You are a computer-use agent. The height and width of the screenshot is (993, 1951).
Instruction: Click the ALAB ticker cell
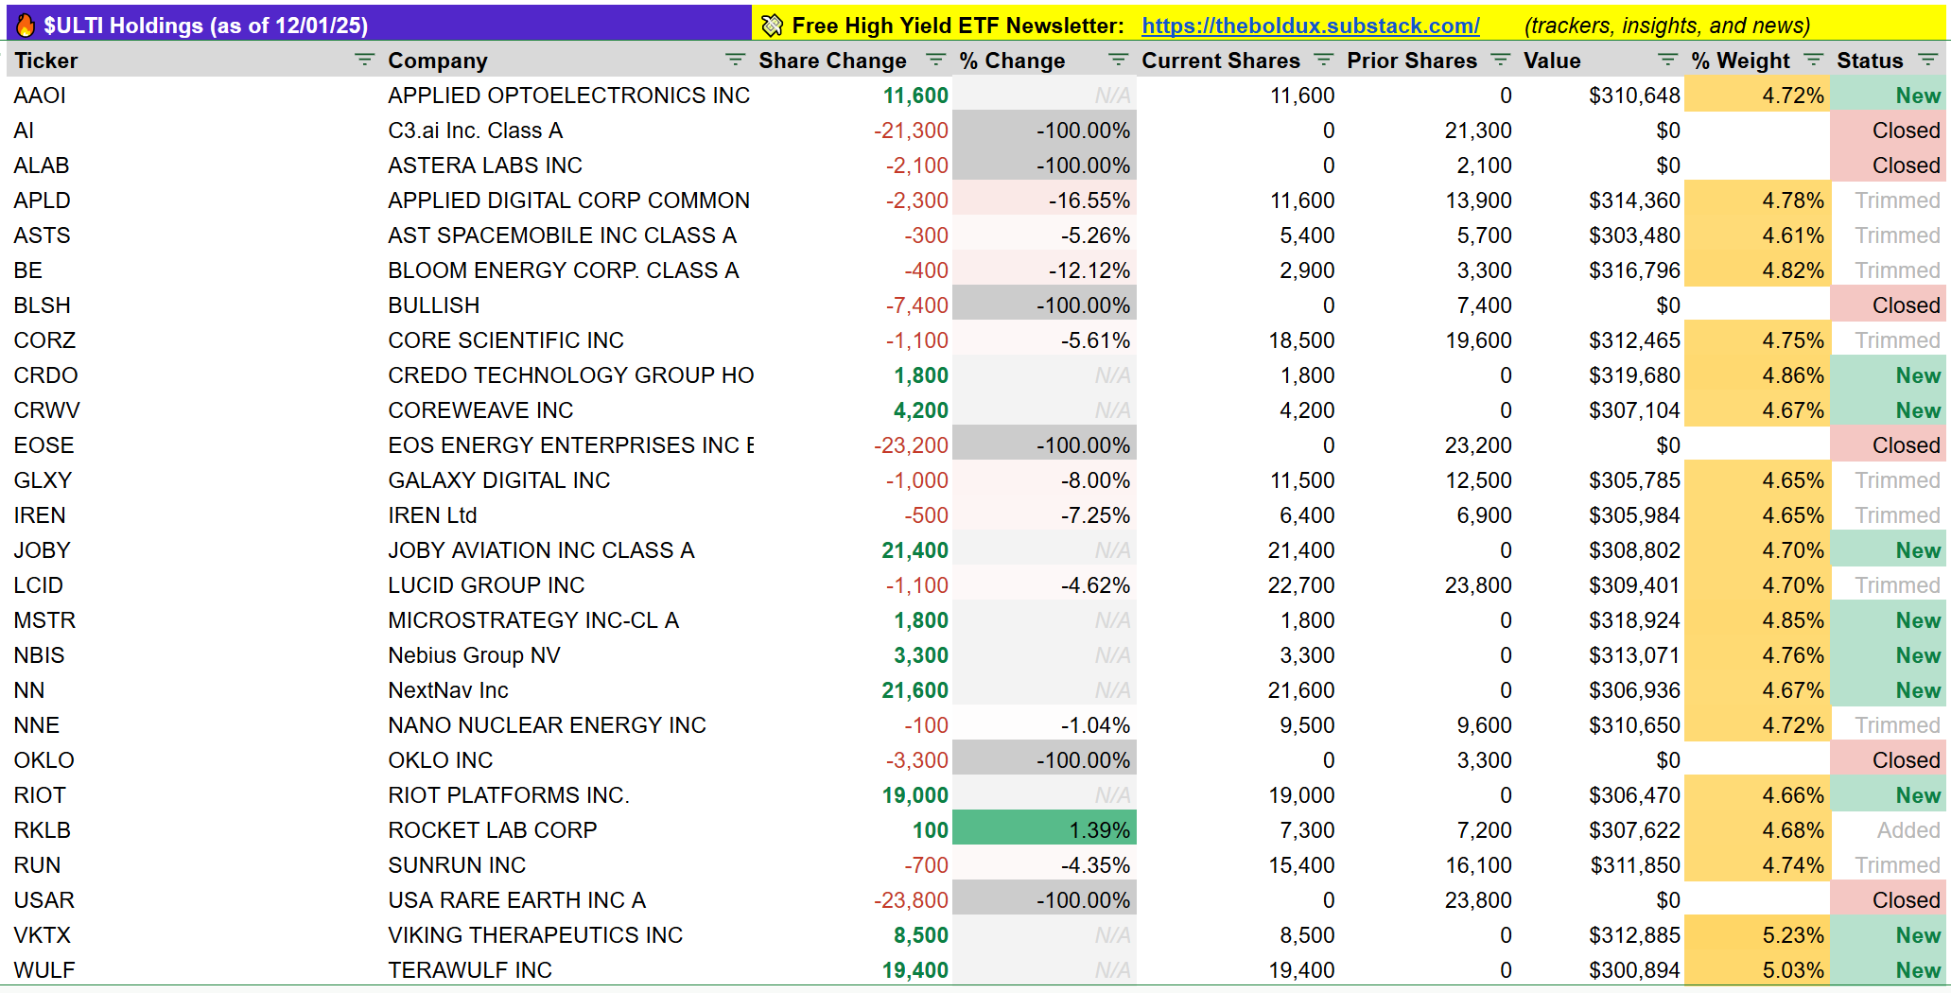pos(193,165)
